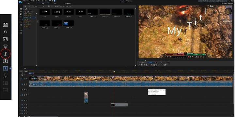Toggle enable checkbox of audio track 1
Image resolution: width=235 pixels, height=117 pixels.
point(24,84)
